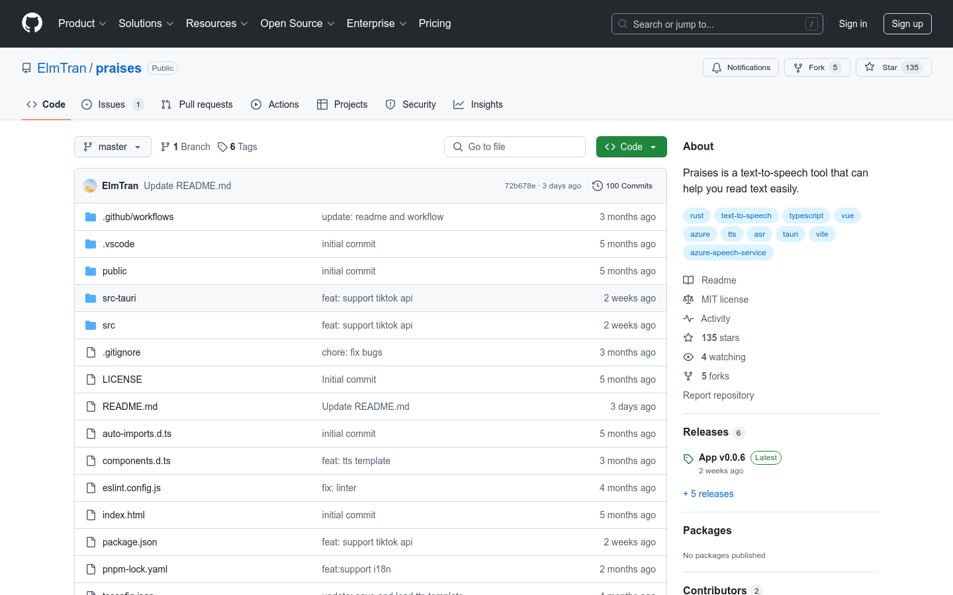
Task: Click the src-tauri folder icon
Action: 91,298
